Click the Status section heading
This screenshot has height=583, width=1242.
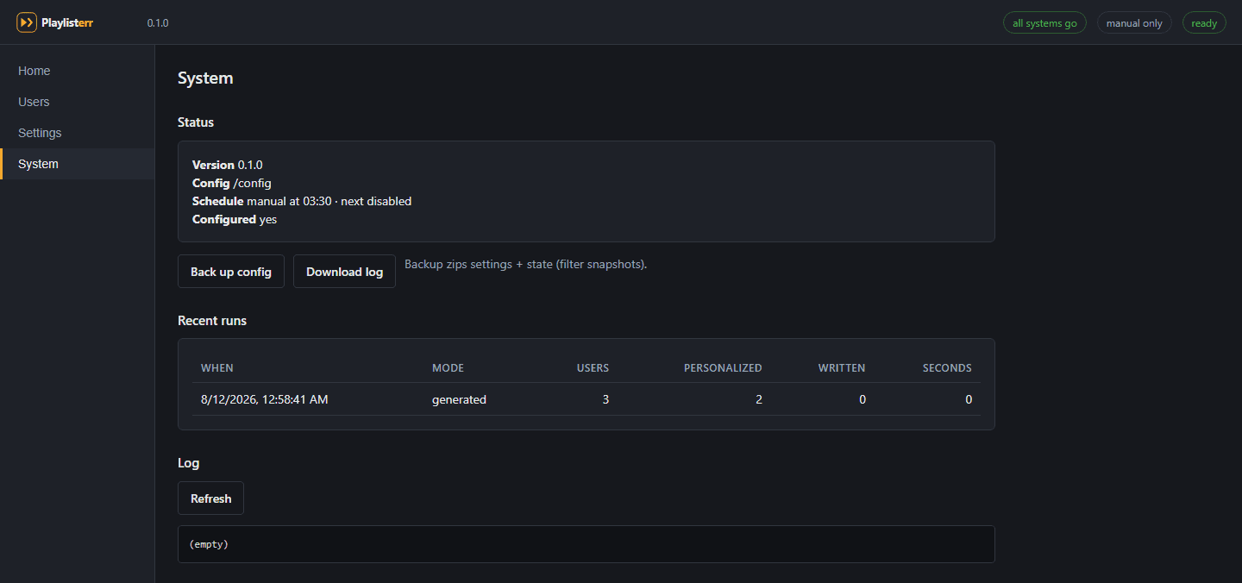[x=196, y=122]
